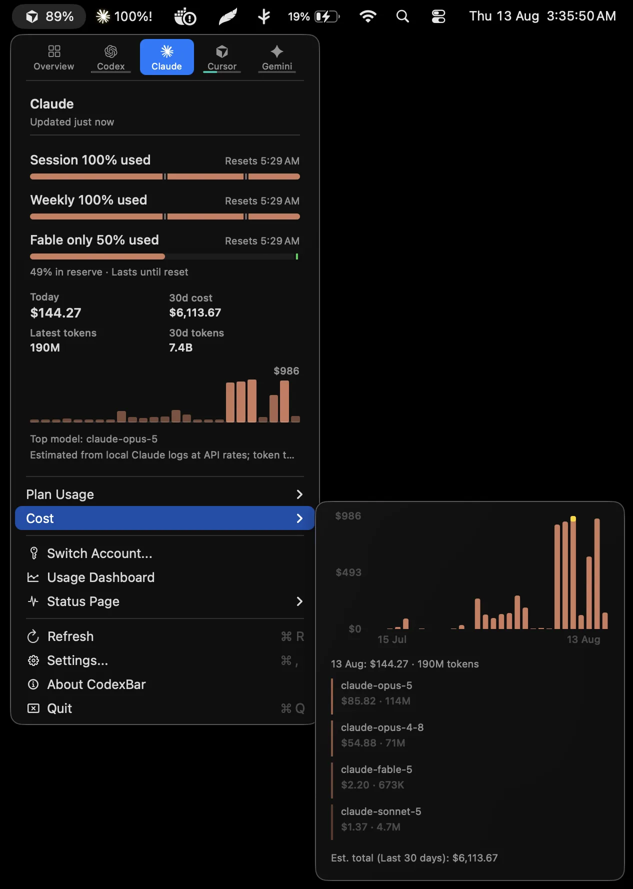This screenshot has height=889, width=633.
Task: Click the key icon beside Switch Account
Action: [x=33, y=553]
